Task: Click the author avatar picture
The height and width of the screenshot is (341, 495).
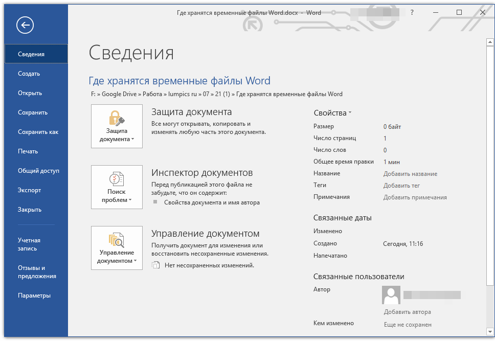Action: click(x=391, y=295)
